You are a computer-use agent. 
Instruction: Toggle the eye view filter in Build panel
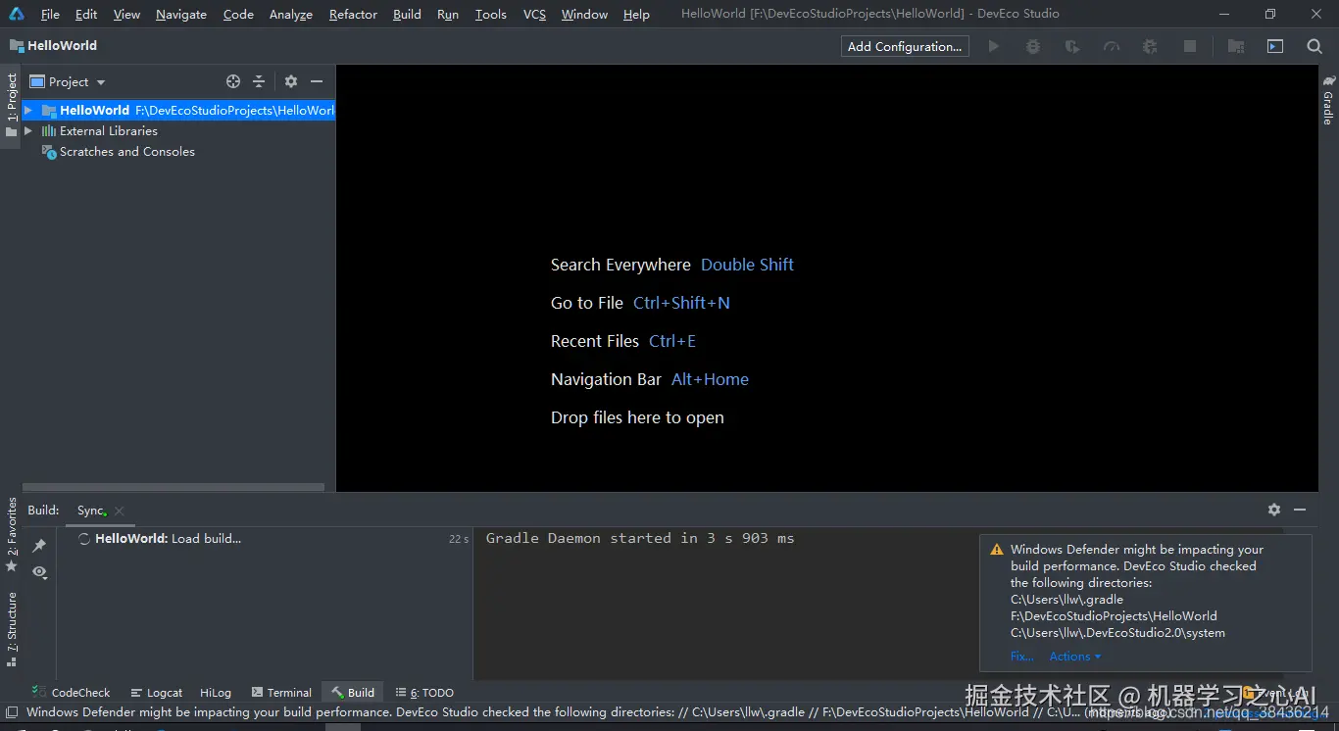39,572
